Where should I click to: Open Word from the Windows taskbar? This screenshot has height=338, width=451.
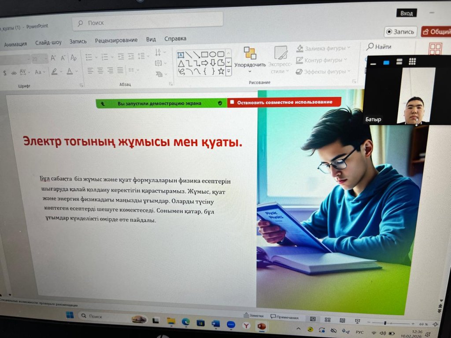(215, 324)
